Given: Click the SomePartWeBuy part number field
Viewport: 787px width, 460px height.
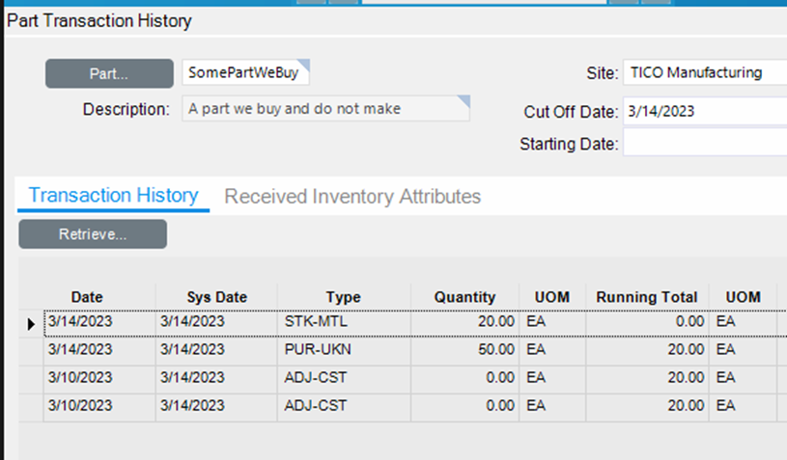Looking at the screenshot, I should [x=245, y=73].
